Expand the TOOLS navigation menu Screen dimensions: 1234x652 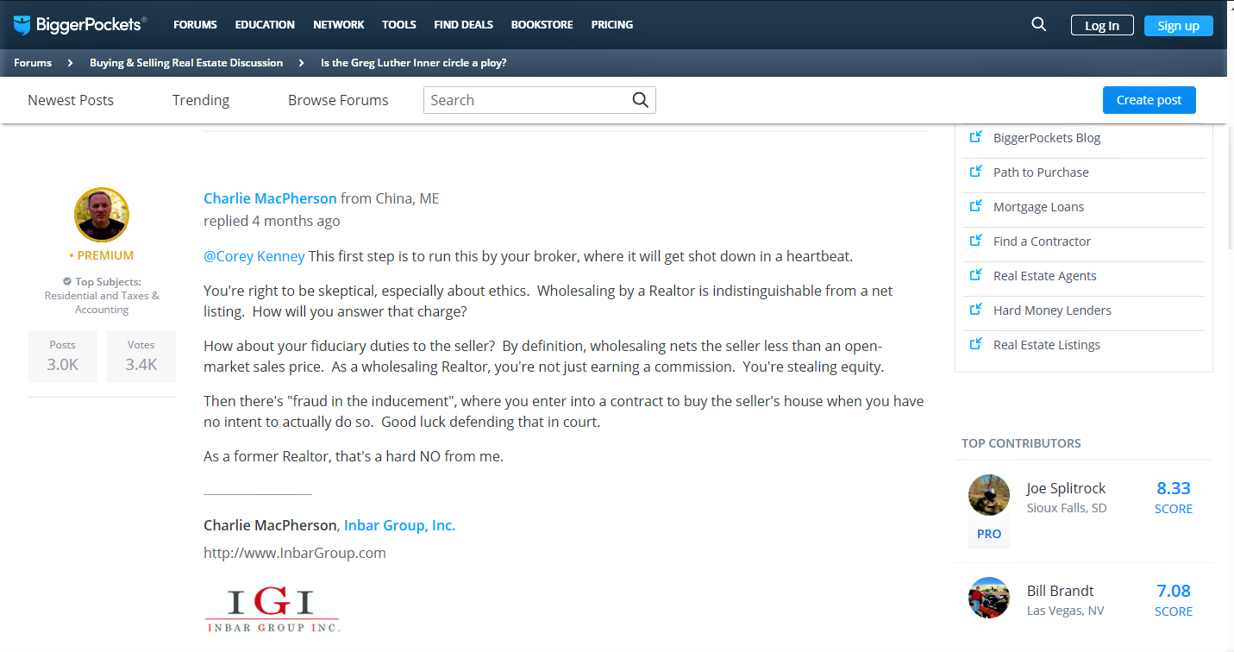tap(399, 25)
